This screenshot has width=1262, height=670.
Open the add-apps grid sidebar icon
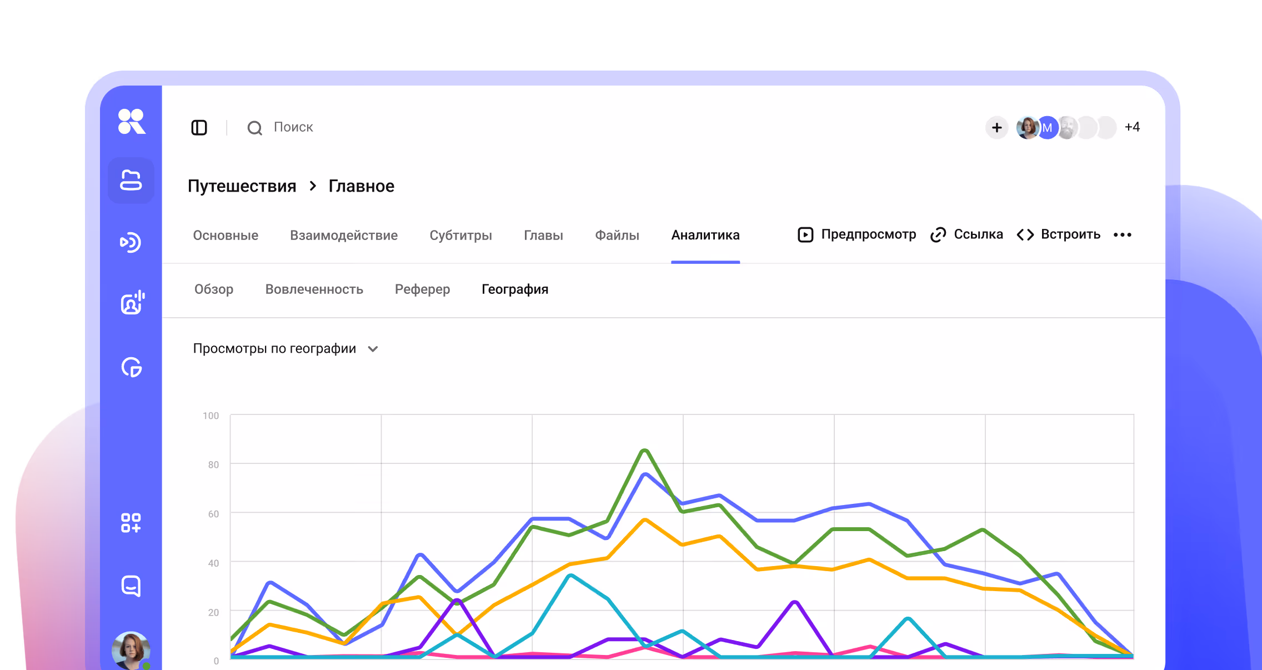pyautogui.click(x=131, y=523)
